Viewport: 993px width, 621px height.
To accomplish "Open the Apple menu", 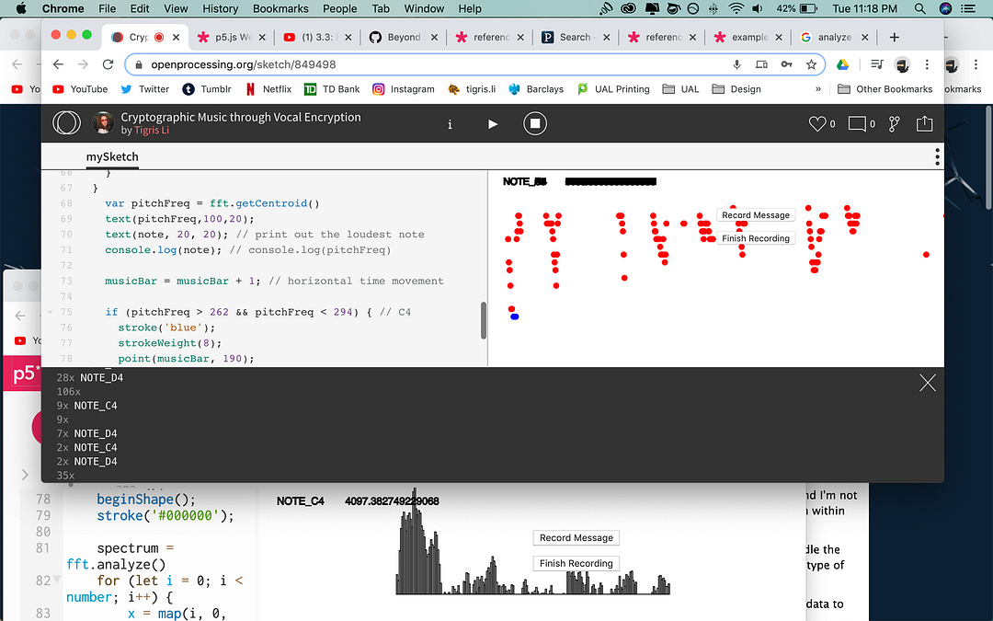I will (21, 8).
